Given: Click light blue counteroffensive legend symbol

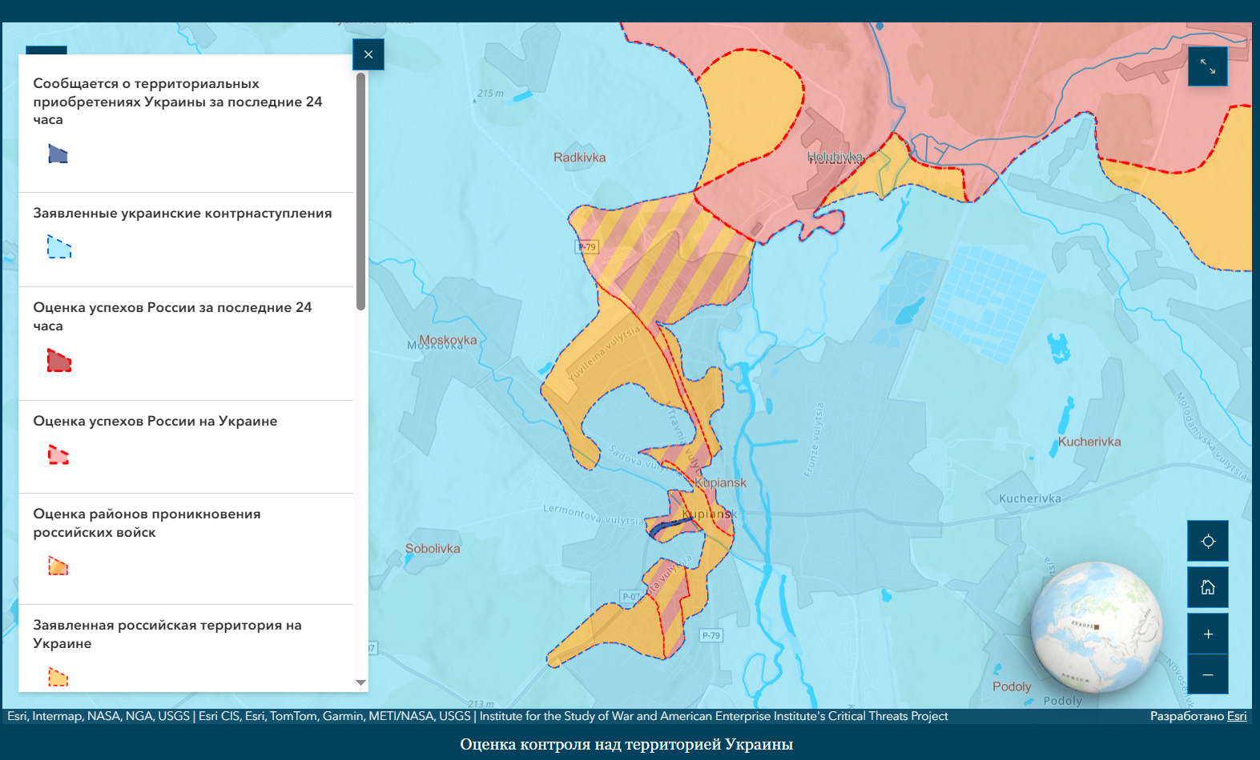Looking at the screenshot, I should tap(58, 247).
